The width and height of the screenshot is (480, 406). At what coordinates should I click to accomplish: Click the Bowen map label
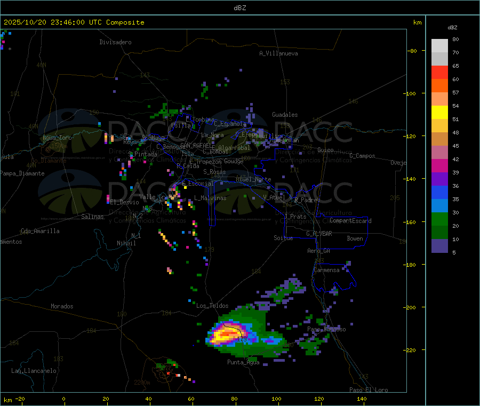pyautogui.click(x=355, y=238)
